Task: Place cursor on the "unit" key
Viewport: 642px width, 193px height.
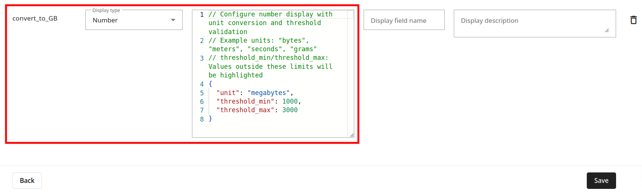Action: tap(228, 93)
